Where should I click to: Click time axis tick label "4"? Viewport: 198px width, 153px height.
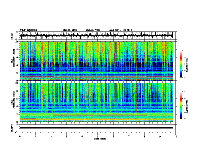coord(82,136)
